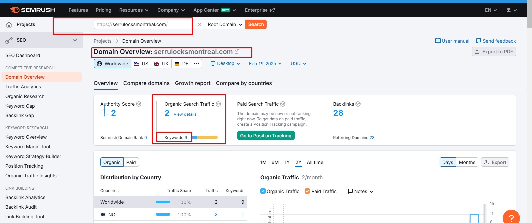Screen dimensions: 532x223
Task: Click the Norway flag in NO row
Action: pyautogui.click(x=103, y=215)
